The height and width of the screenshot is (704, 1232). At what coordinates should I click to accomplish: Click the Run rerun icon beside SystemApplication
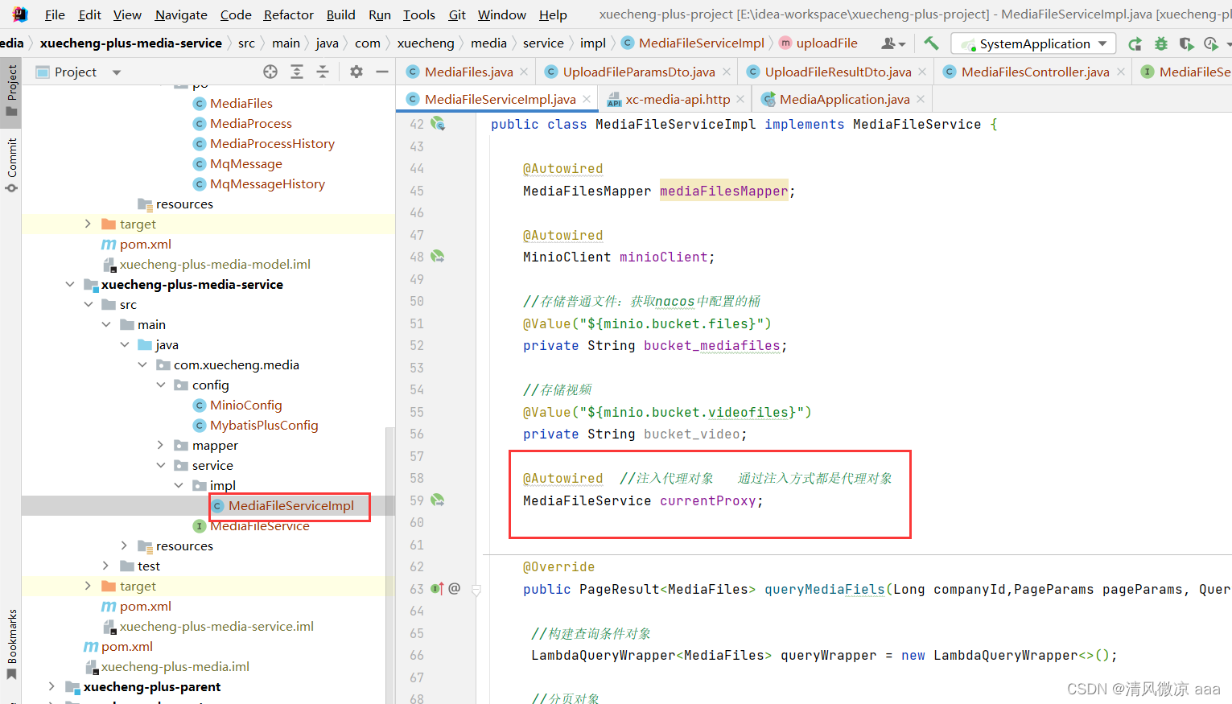pyautogui.click(x=1135, y=43)
